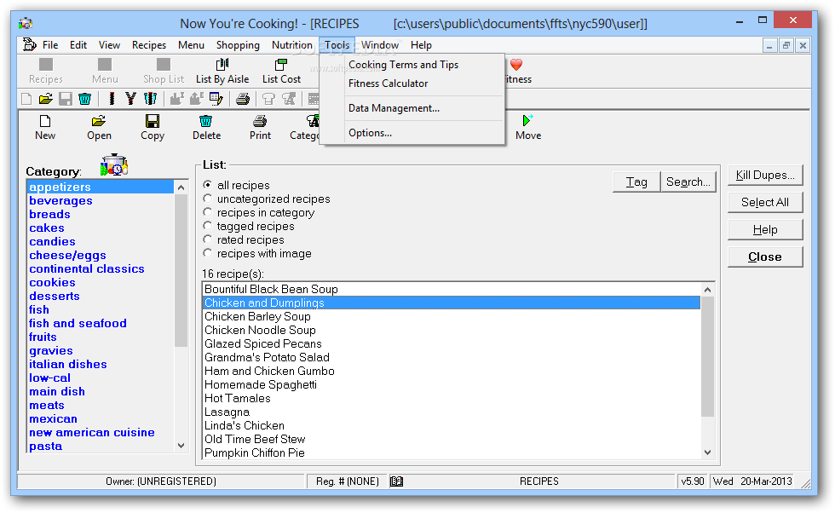This screenshot has width=835, height=513.
Task: Select 'italian dishes' category
Action: tap(68, 365)
